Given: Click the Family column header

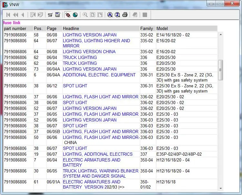Looking at the screenshot, I should 147,29.
